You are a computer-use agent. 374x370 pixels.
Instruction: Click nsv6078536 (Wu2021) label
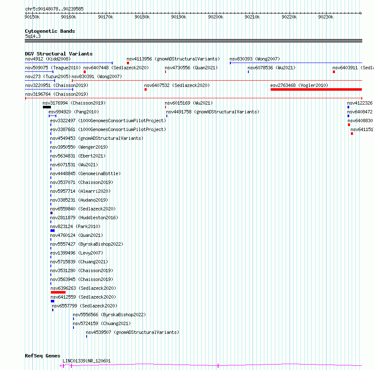271,68
